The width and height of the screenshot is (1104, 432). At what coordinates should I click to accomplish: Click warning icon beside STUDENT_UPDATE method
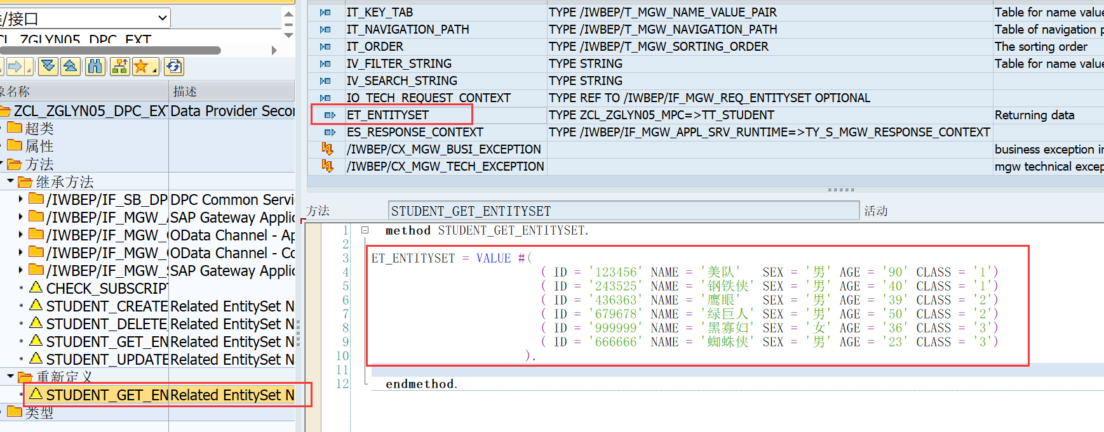(x=36, y=358)
